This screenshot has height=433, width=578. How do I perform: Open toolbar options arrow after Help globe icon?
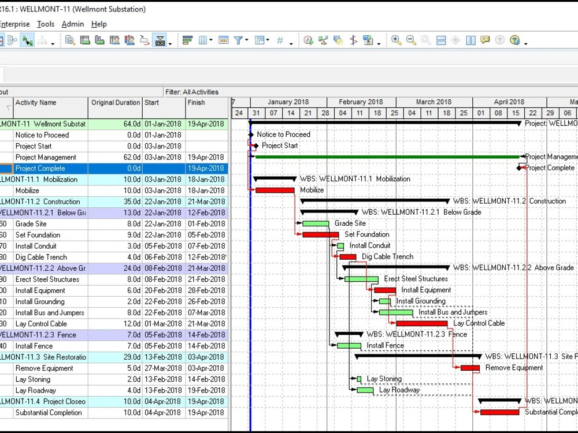[x=525, y=44]
